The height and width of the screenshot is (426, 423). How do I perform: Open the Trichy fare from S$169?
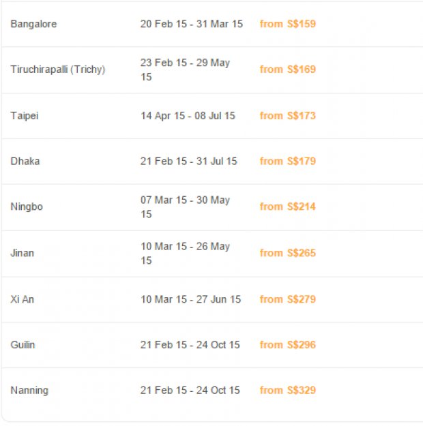pyautogui.click(x=287, y=70)
